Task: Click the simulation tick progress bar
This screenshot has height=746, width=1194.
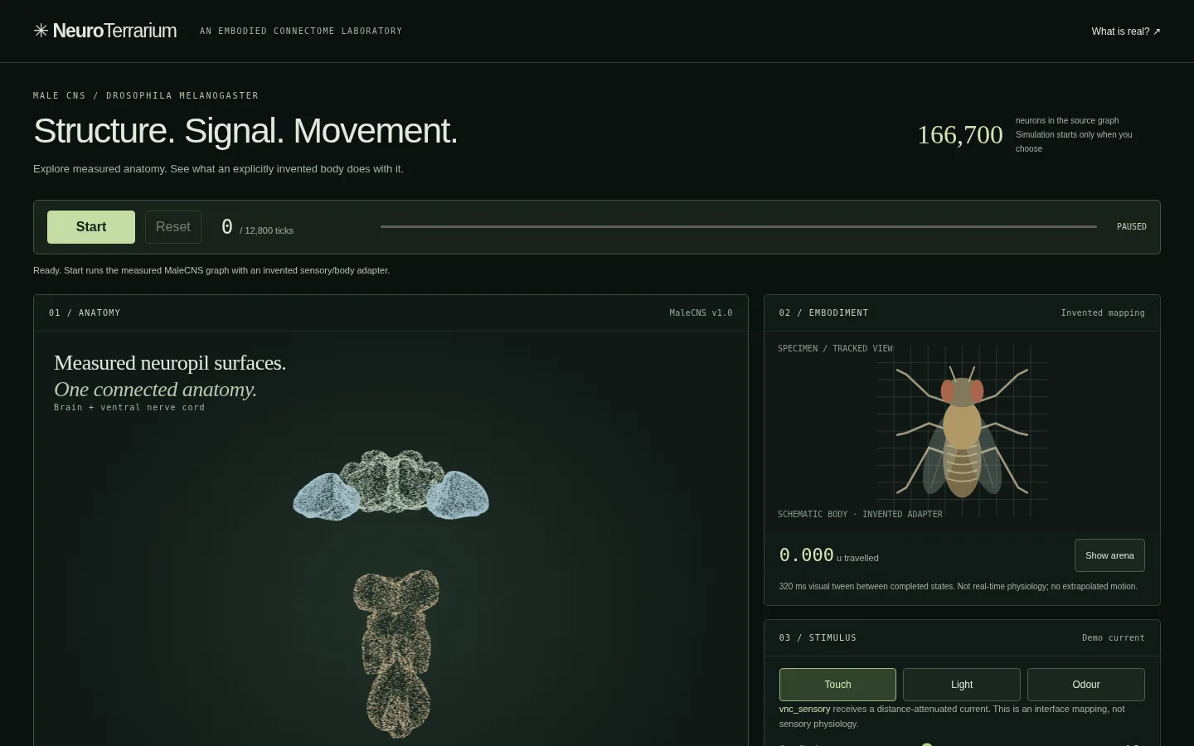Action: (739, 226)
